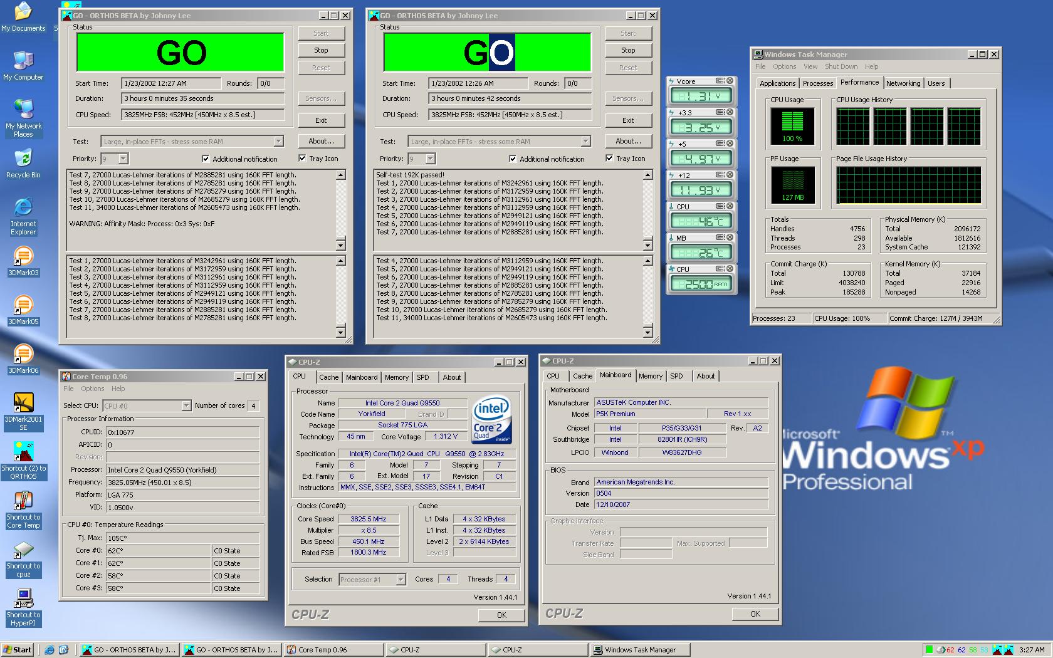The width and height of the screenshot is (1053, 658).
Task: Click OK in the CPU-Z Mainboard window
Action: (755, 614)
